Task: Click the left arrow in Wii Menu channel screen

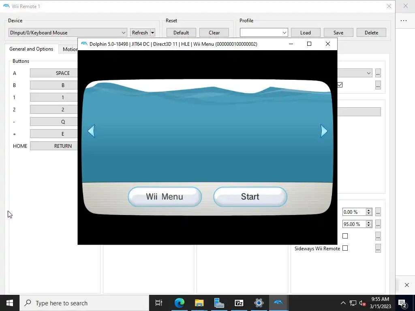Action: [91, 131]
